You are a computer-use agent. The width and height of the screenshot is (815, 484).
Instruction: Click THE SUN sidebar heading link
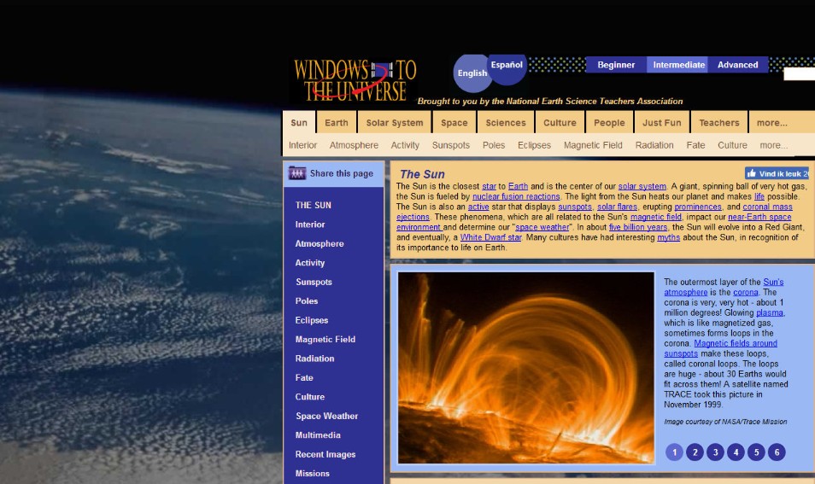pyautogui.click(x=313, y=205)
